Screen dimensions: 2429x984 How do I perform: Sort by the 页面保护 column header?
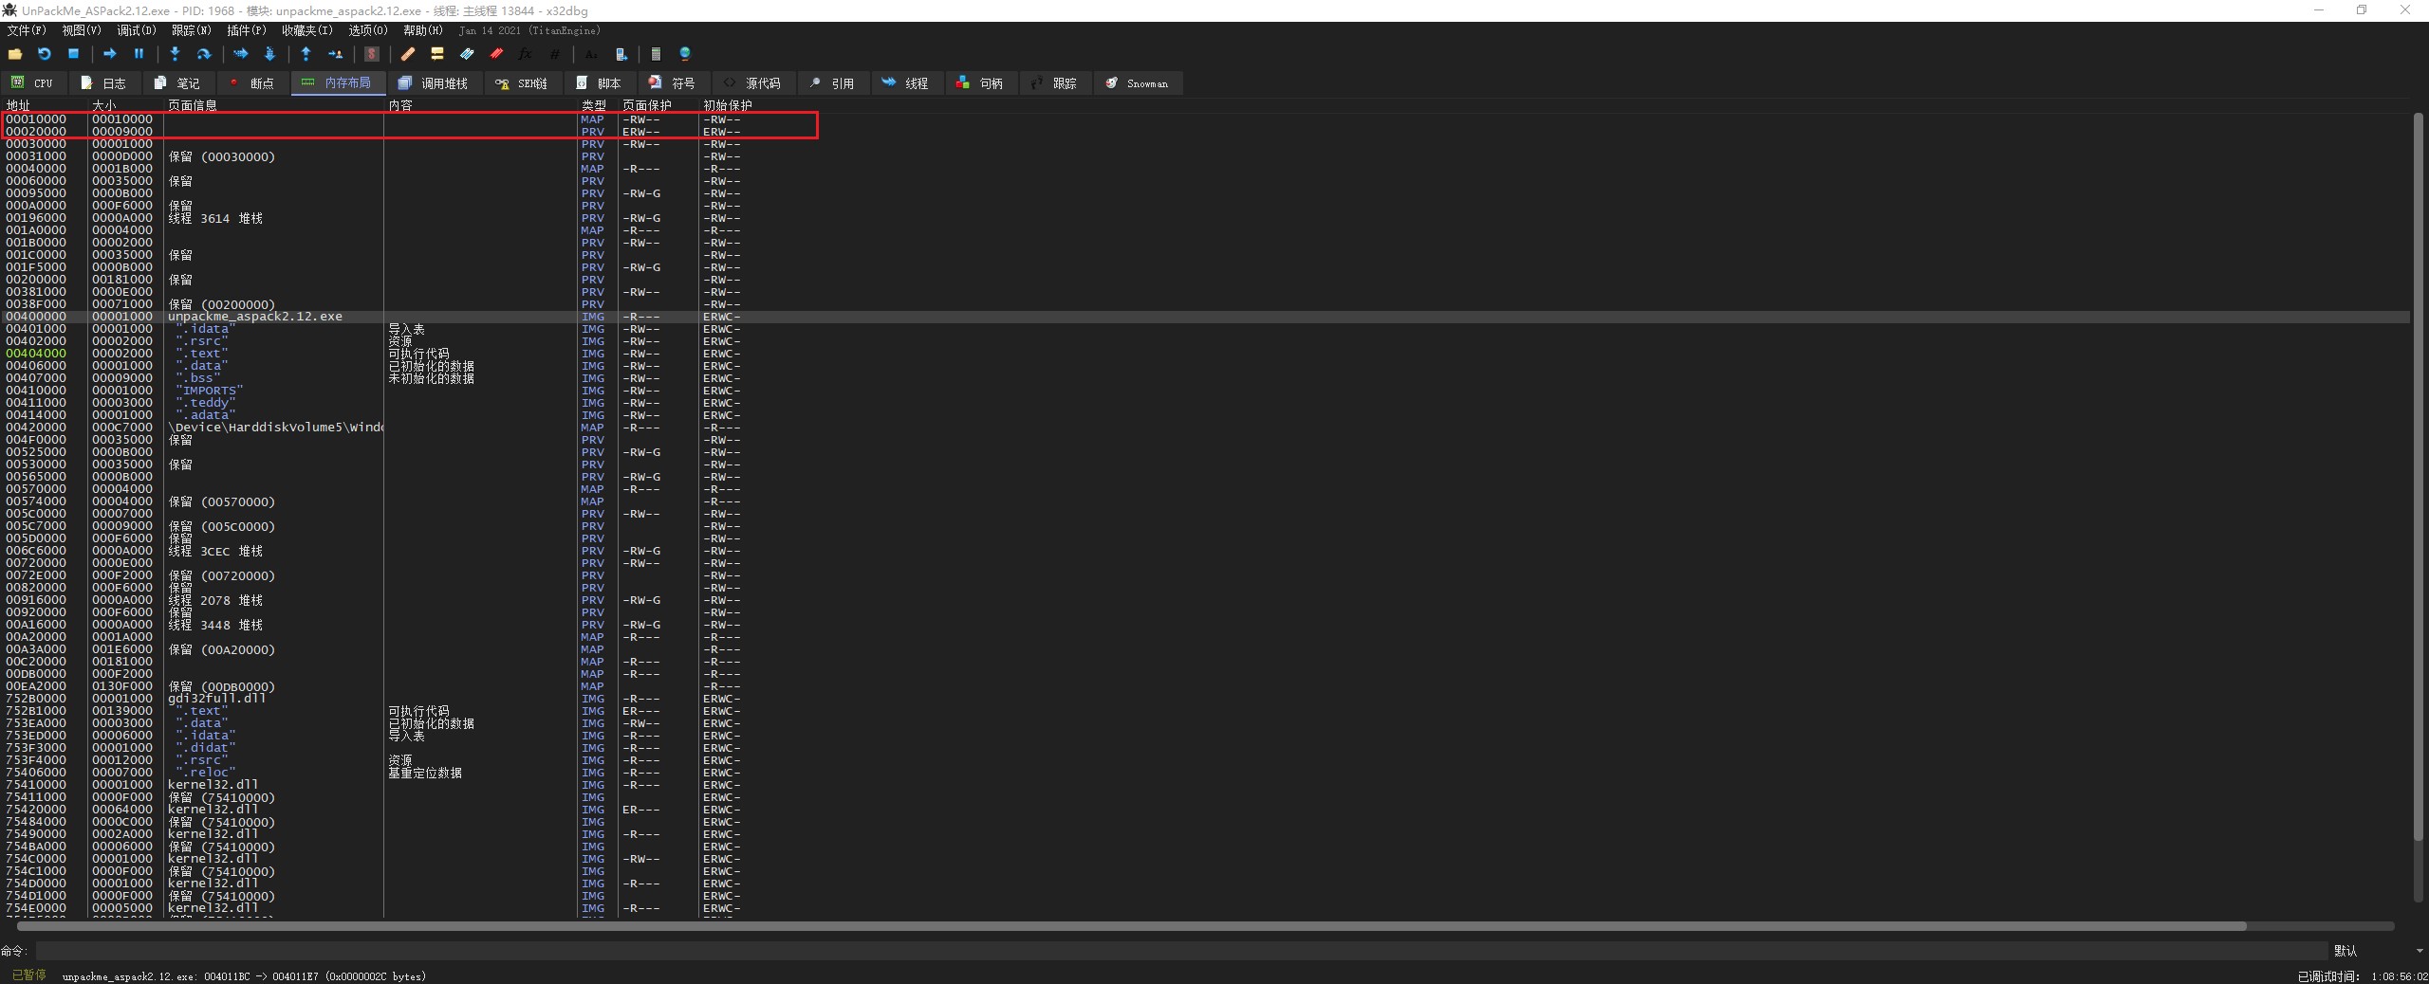point(658,105)
